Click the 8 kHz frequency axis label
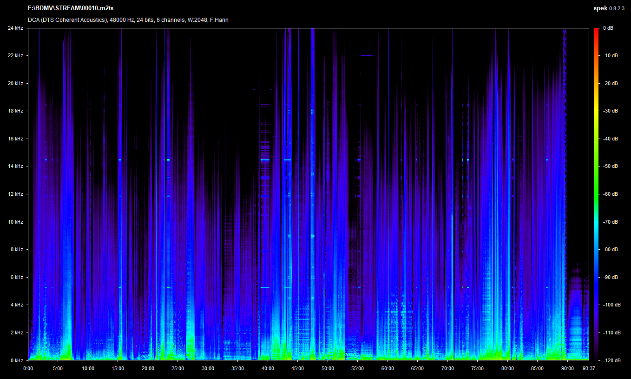 [17, 250]
